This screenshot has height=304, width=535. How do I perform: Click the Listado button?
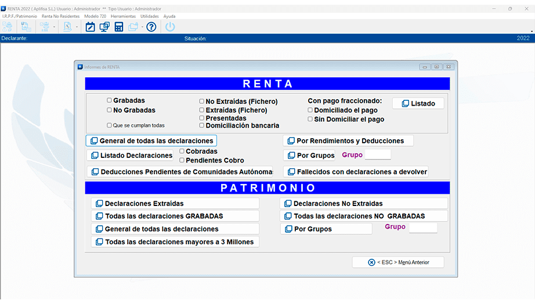[x=418, y=103]
